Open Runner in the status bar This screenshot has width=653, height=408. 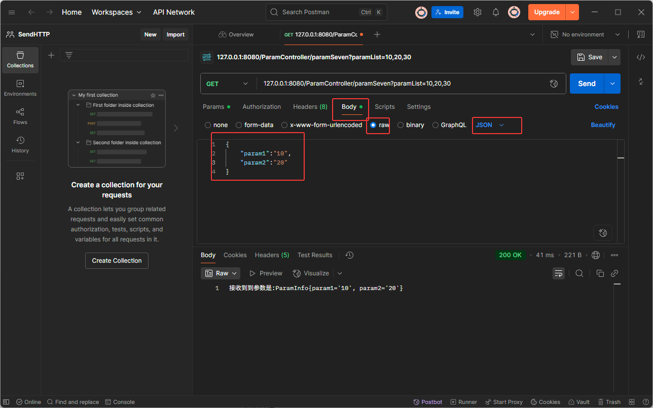coord(464,402)
